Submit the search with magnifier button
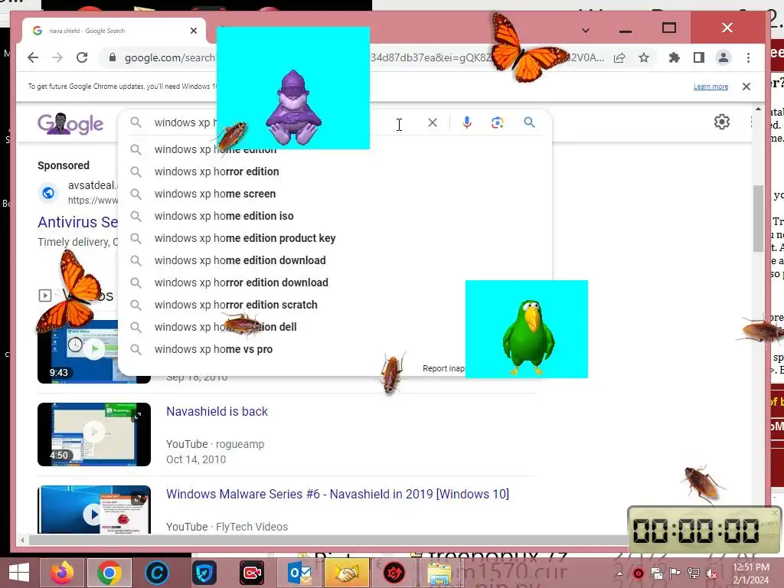This screenshot has height=588, width=784. coord(529,122)
